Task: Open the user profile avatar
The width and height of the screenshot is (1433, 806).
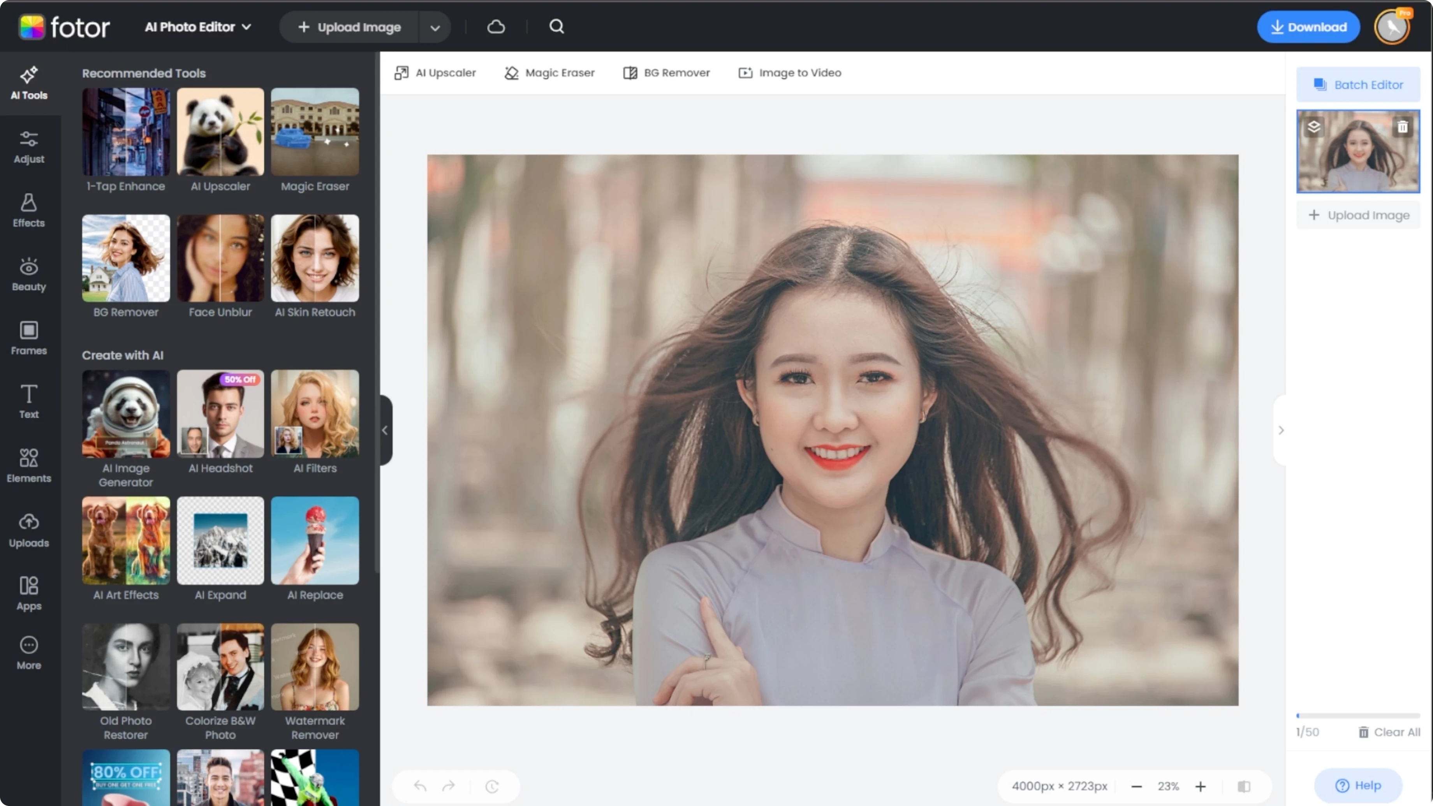Action: click(1393, 27)
